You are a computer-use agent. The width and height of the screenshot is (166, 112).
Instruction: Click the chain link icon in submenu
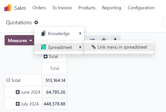93,47
